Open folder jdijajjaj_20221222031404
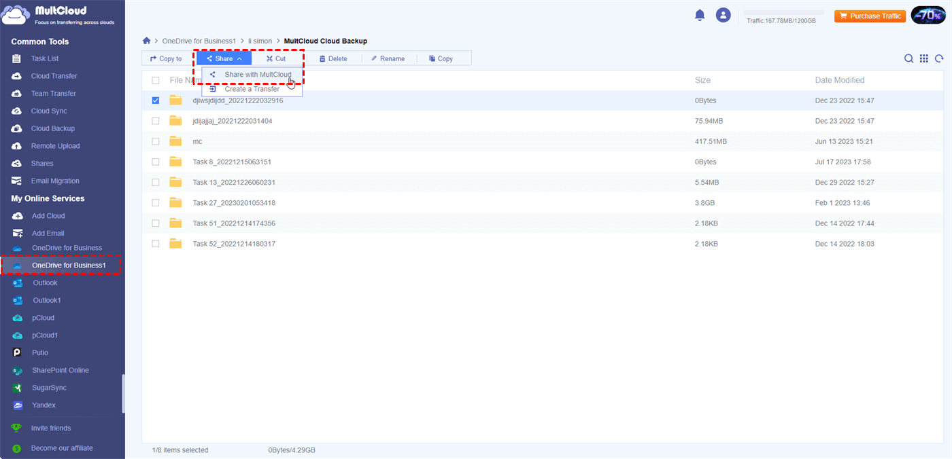Image resolution: width=952 pixels, height=459 pixels. [x=233, y=121]
